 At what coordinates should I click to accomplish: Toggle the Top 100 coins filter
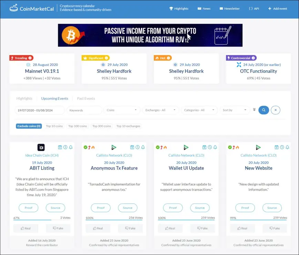tap(78, 126)
